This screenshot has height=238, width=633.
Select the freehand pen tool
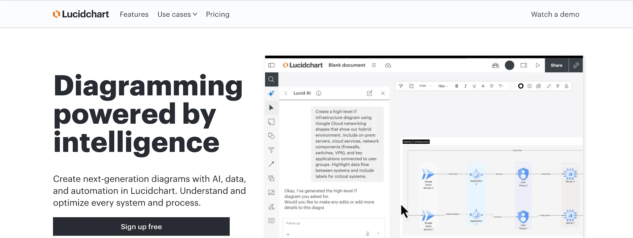[x=271, y=207]
